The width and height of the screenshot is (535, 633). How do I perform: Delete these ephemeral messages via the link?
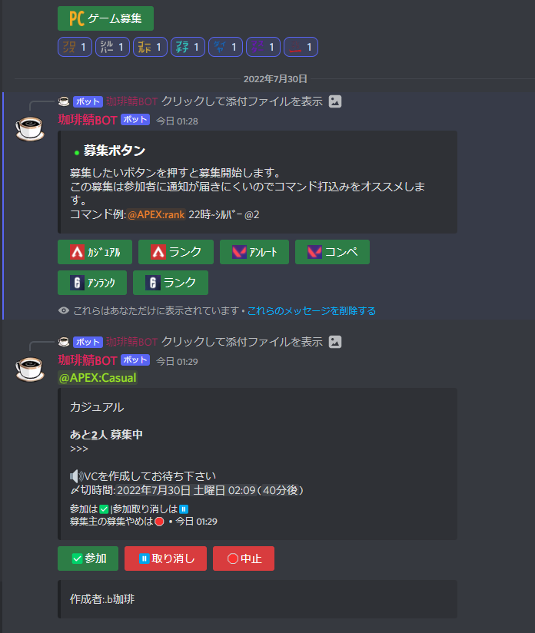(311, 310)
